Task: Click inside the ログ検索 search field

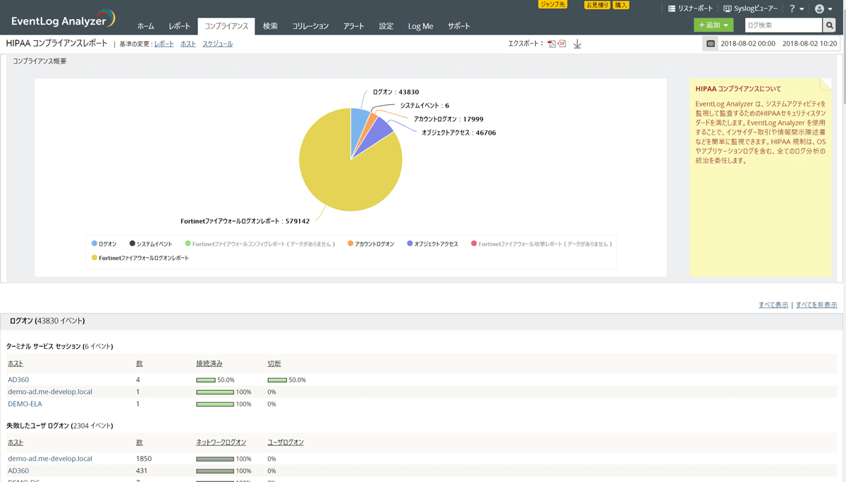Action: [x=783, y=25]
